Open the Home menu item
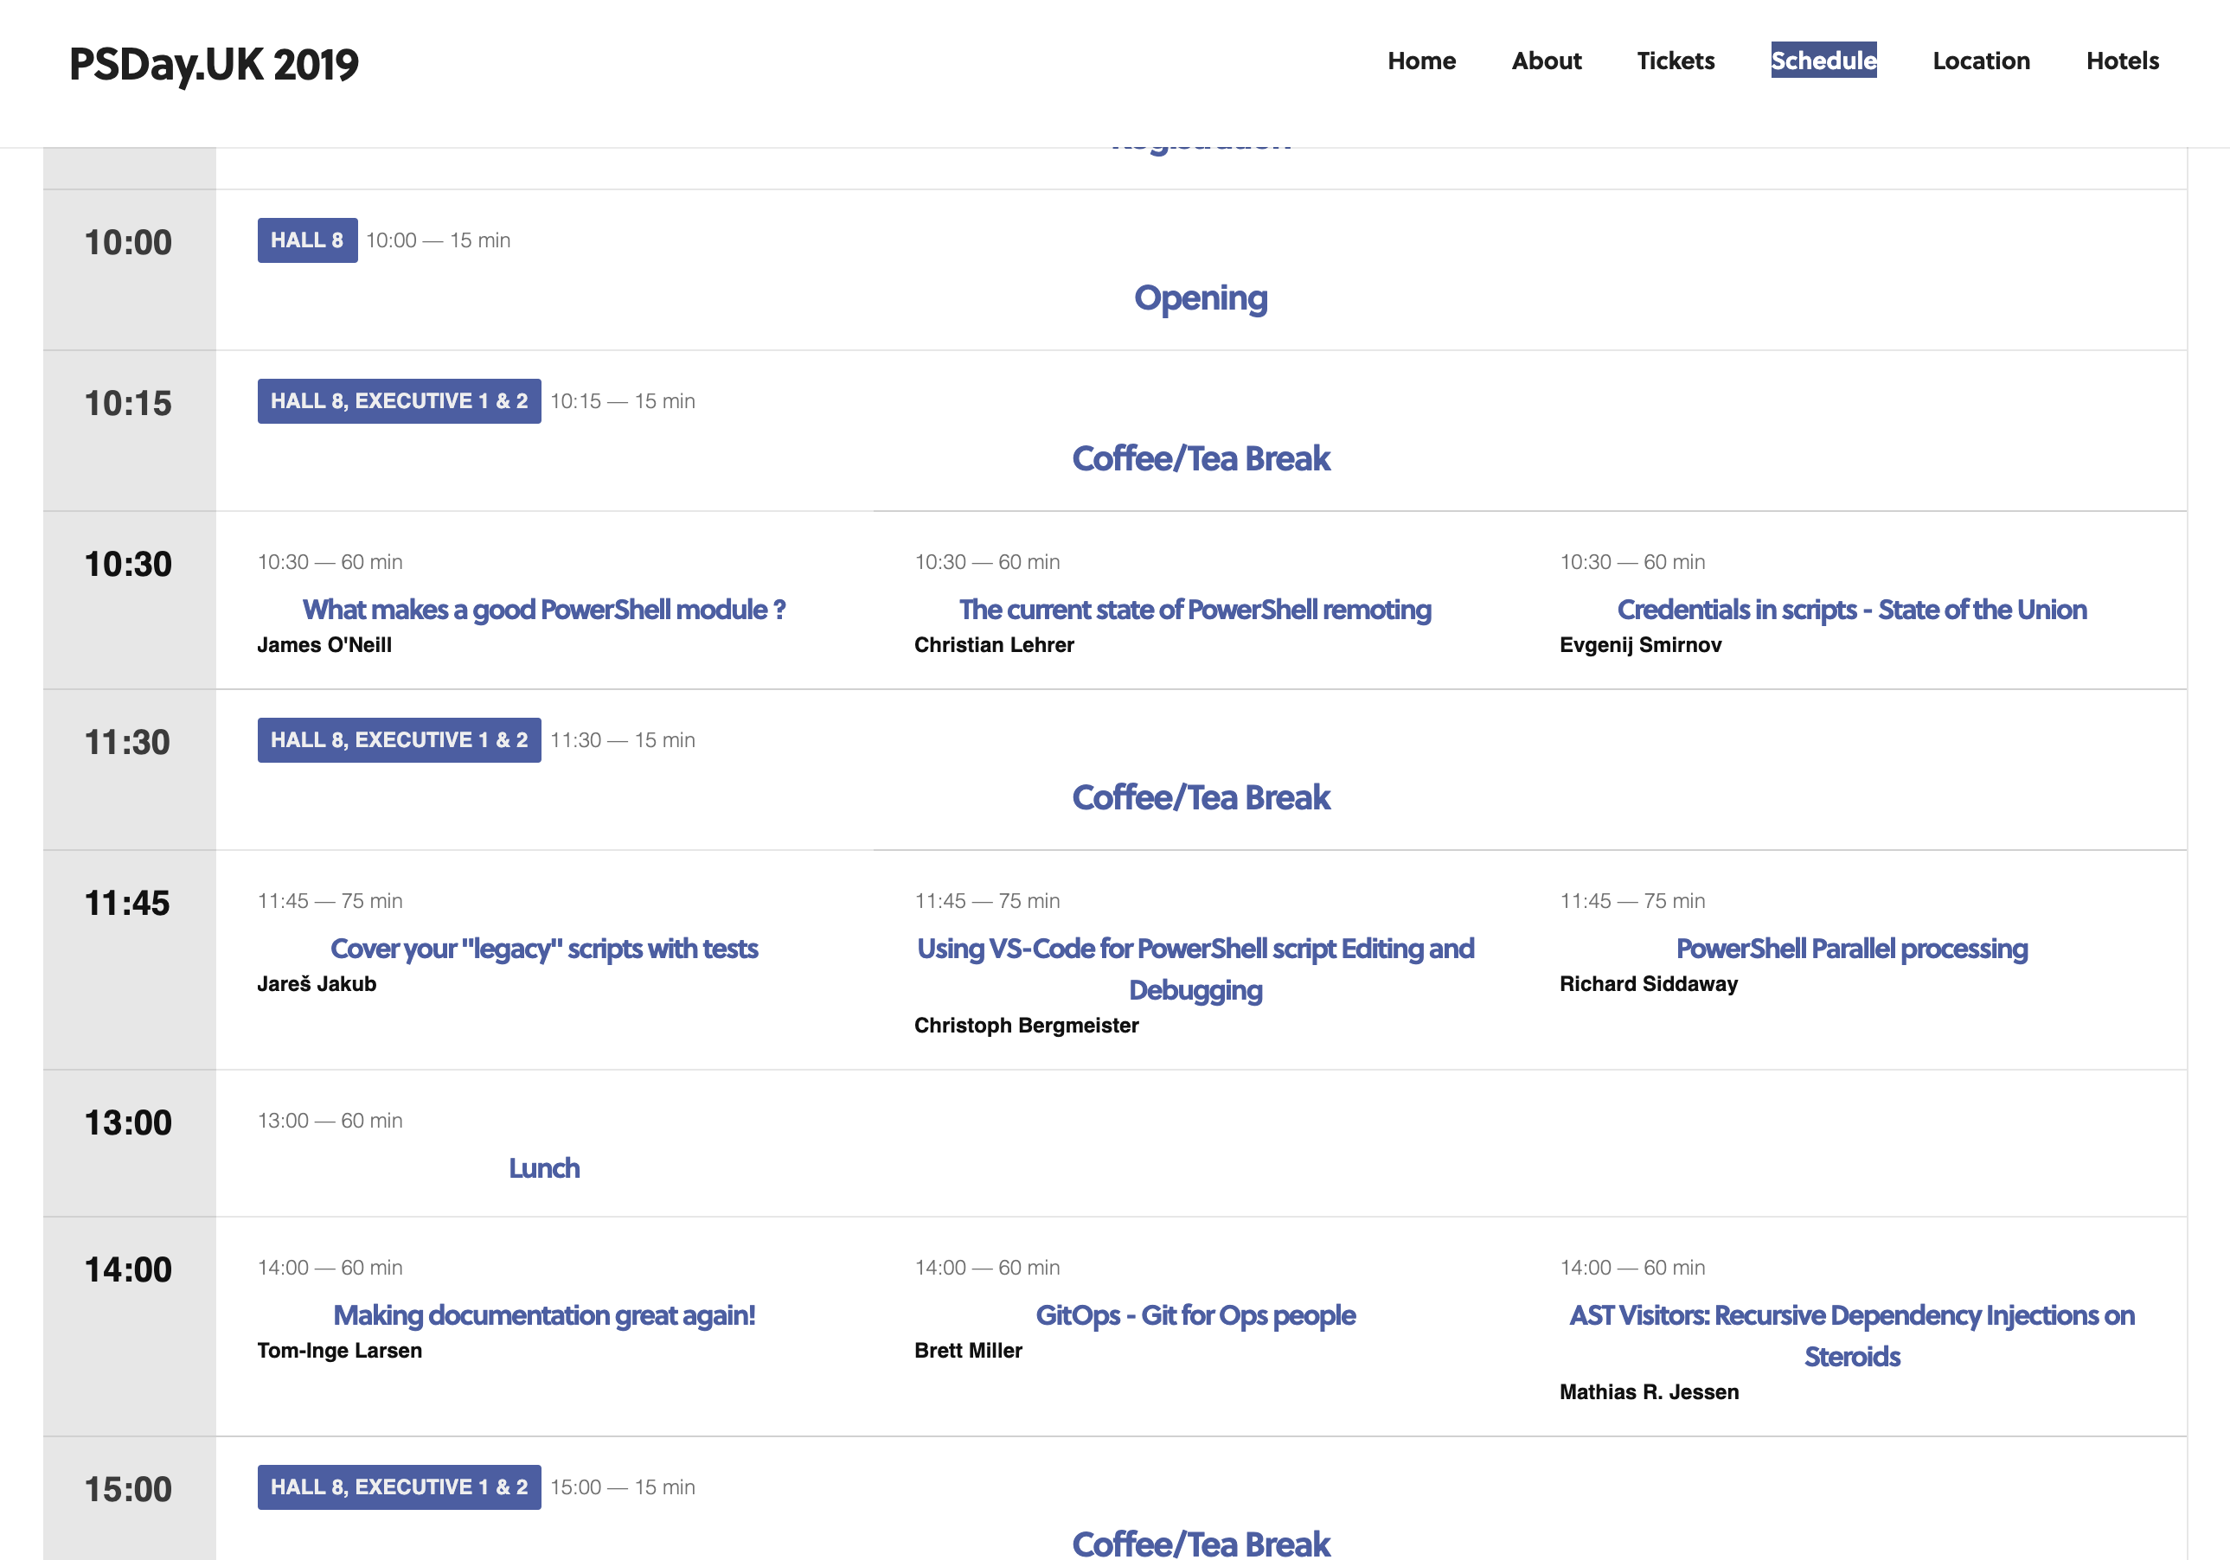Screen dimensions: 2230x1560 (1421, 61)
